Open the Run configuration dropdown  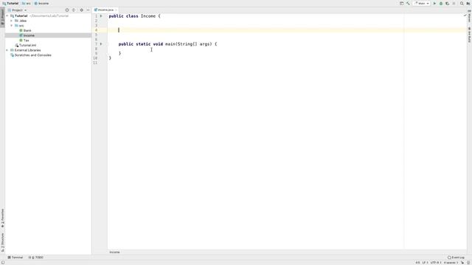pos(422,3)
